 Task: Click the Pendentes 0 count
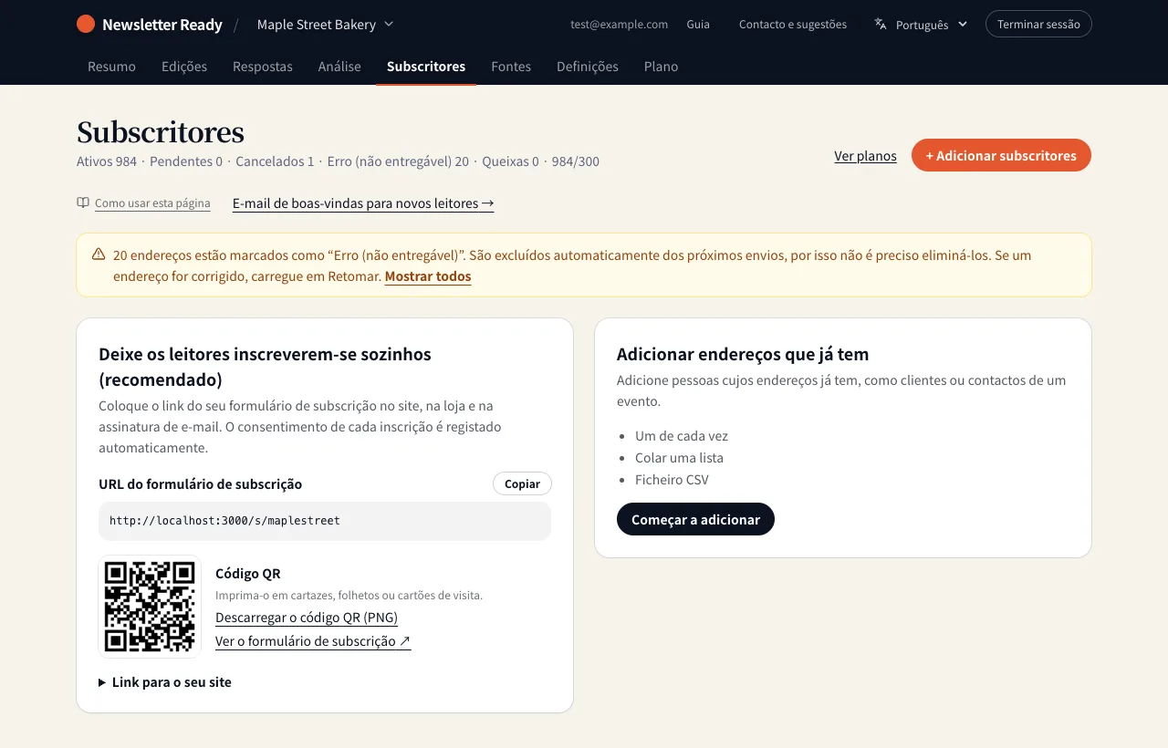tap(186, 161)
